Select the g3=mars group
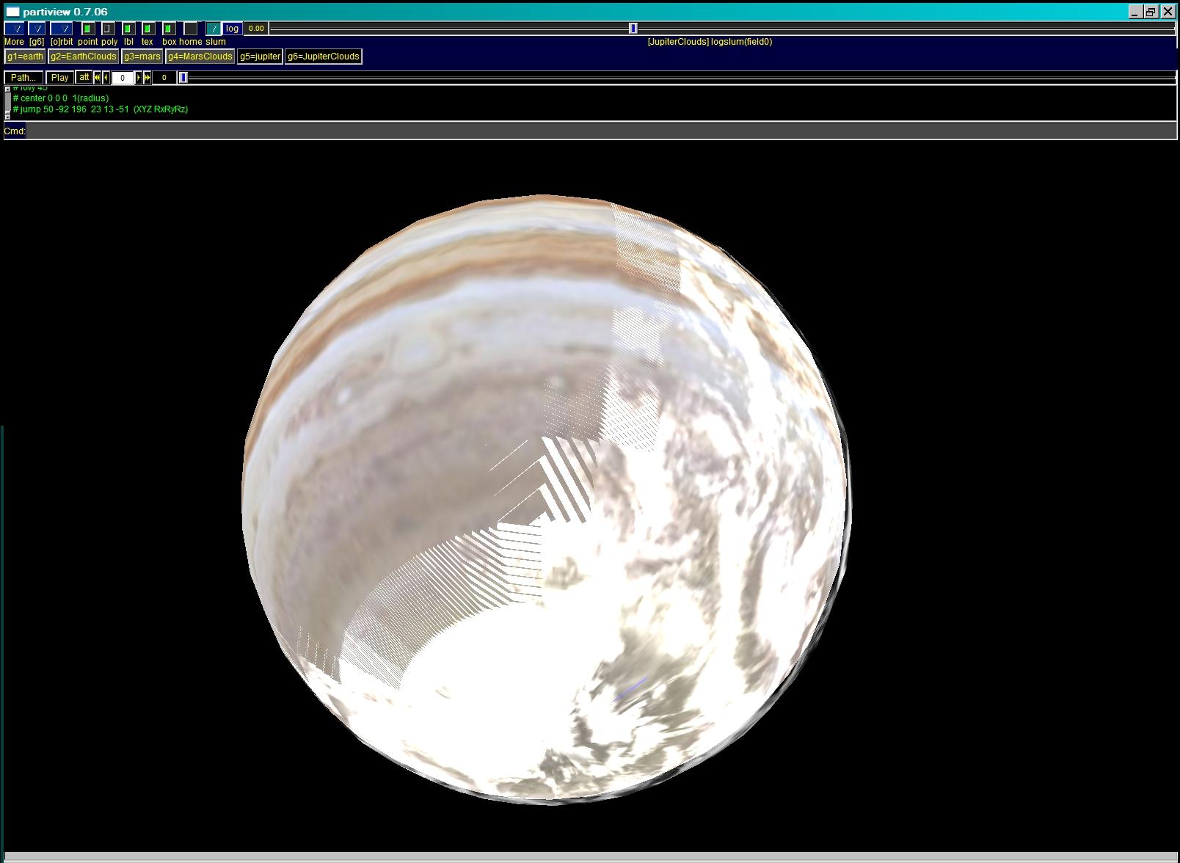Image resolution: width=1180 pixels, height=863 pixels. pyautogui.click(x=142, y=57)
